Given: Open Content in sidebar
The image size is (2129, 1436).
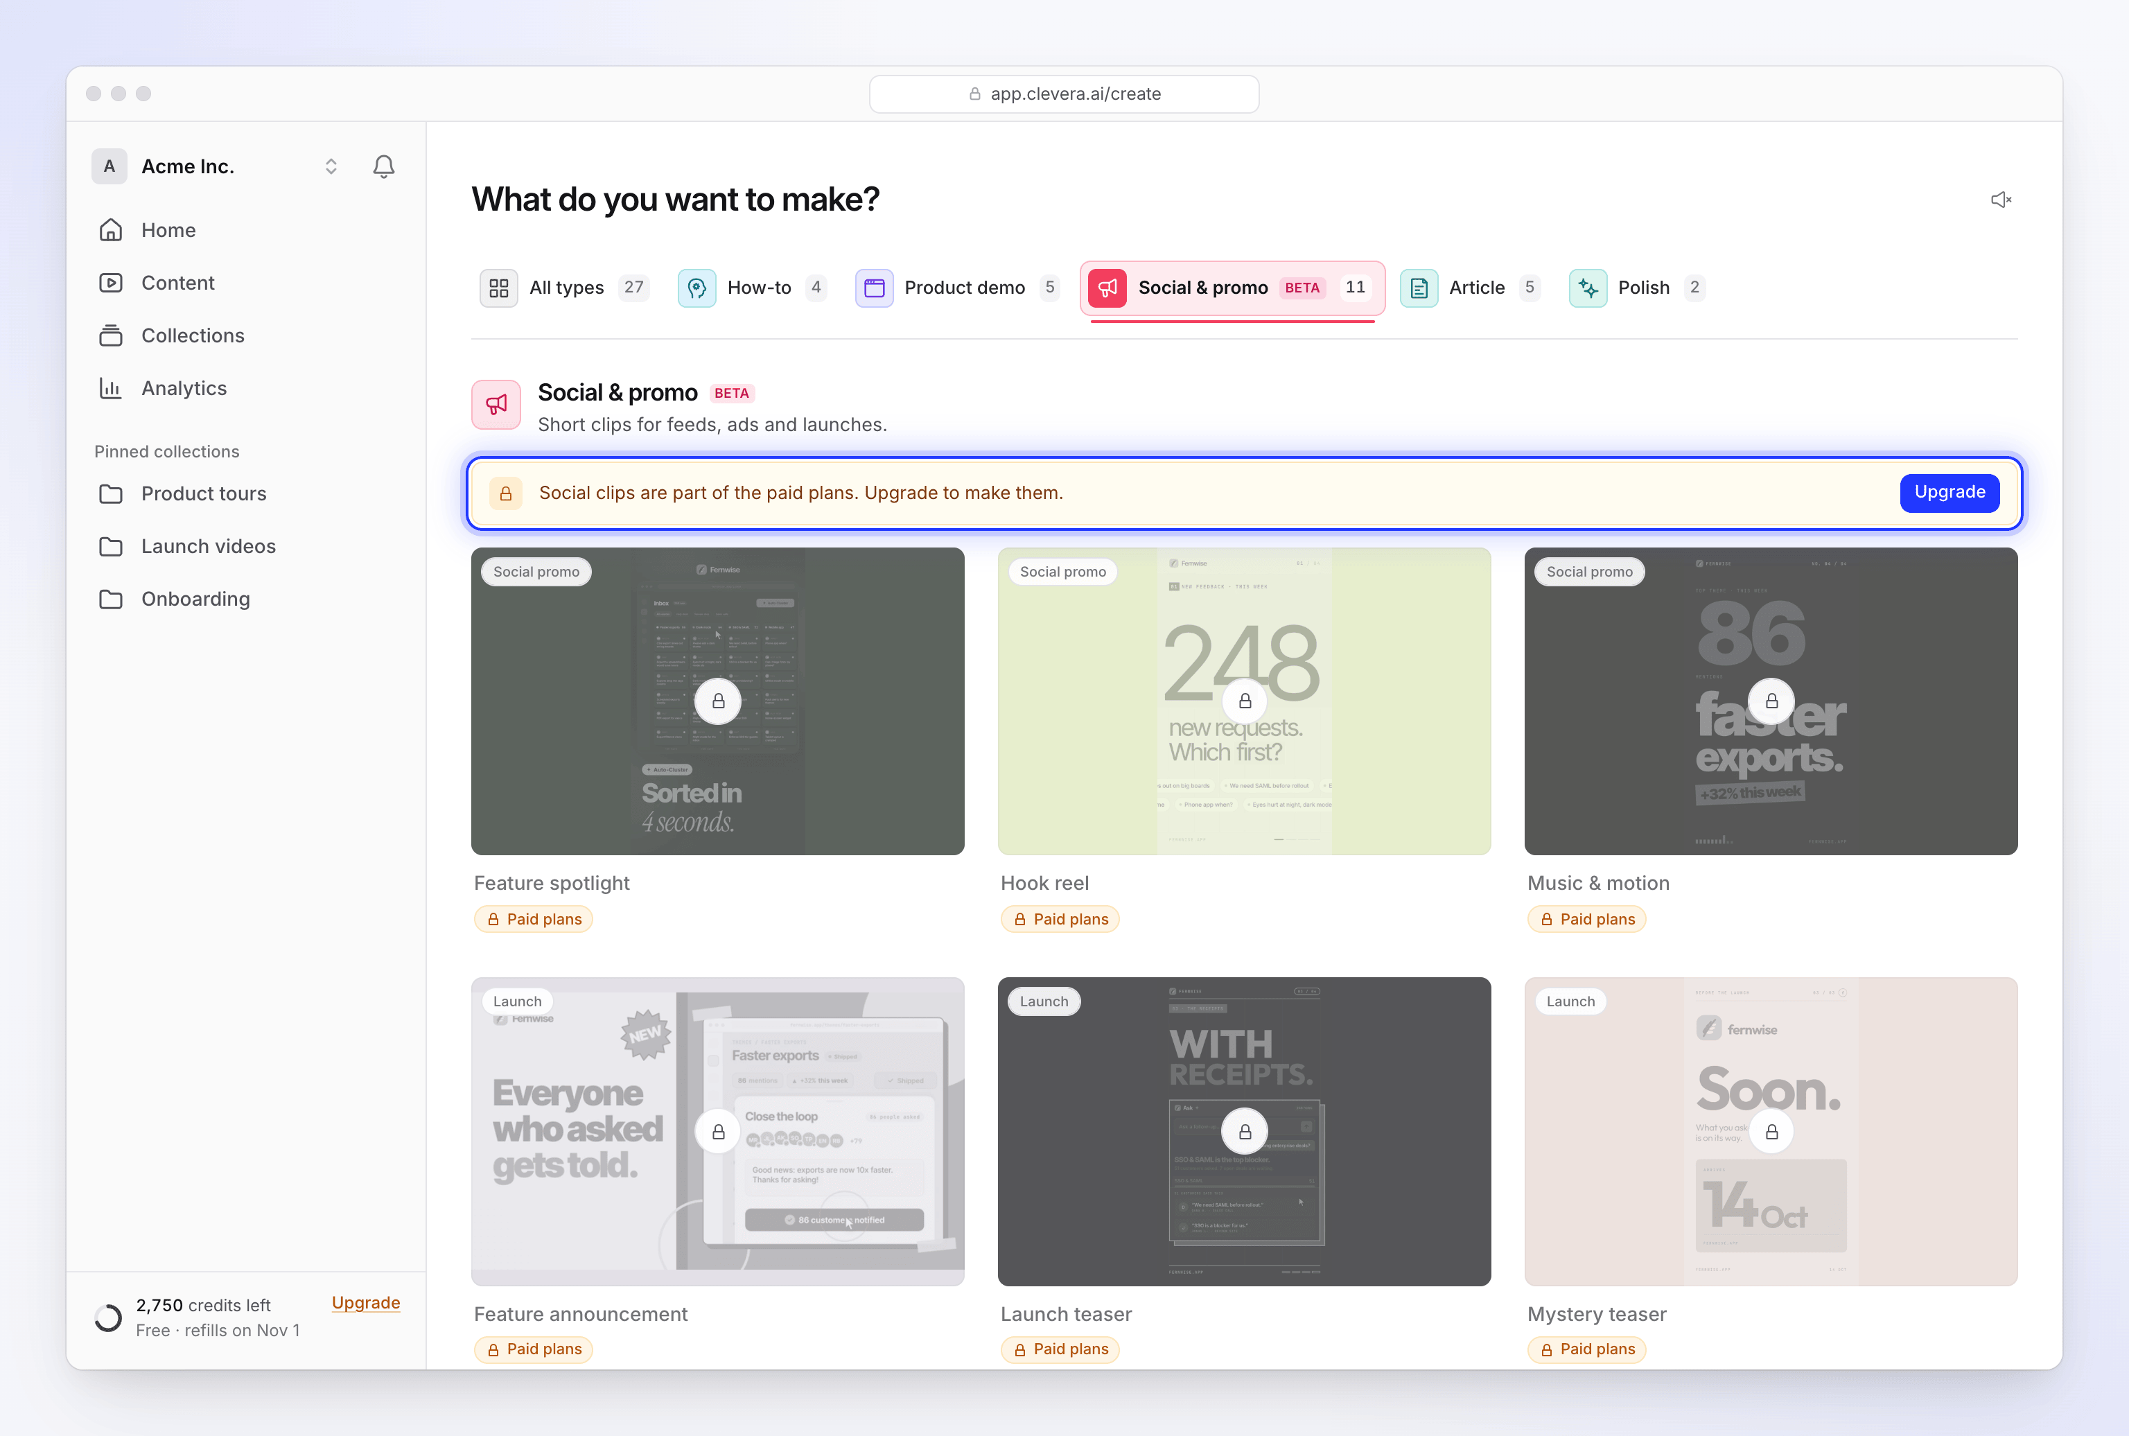Looking at the screenshot, I should pos(245,283).
